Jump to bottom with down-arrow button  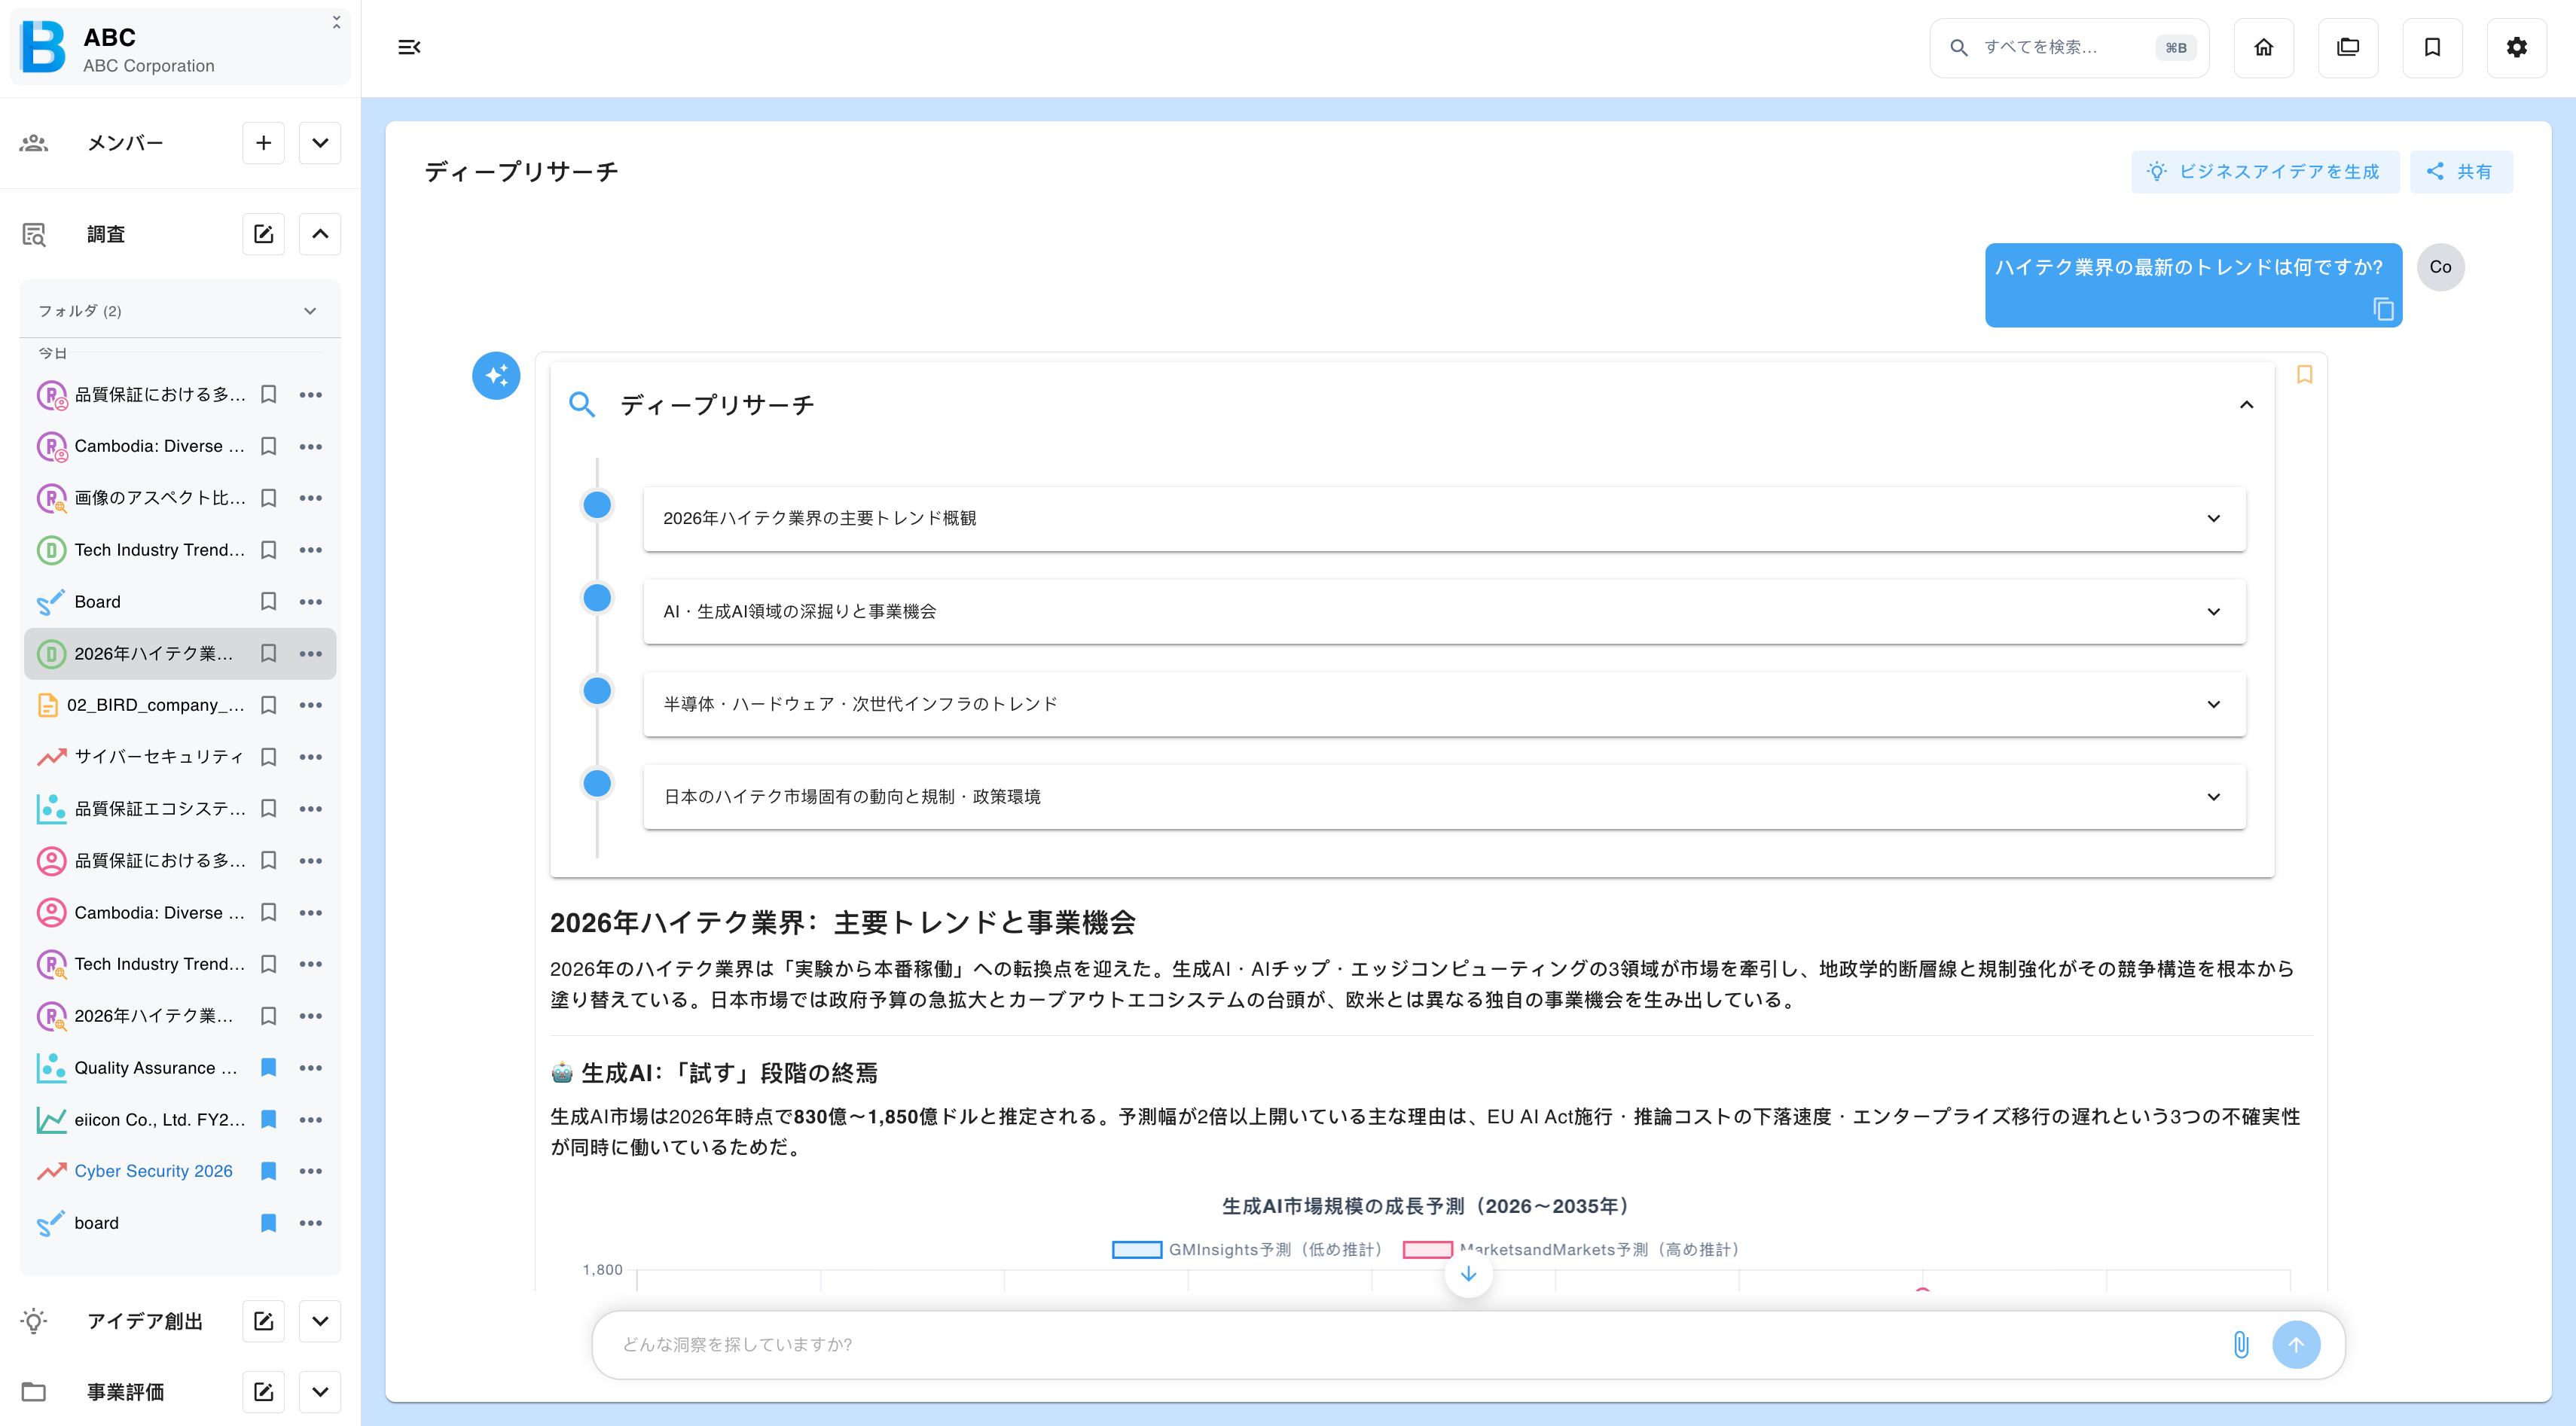coord(1468,1274)
